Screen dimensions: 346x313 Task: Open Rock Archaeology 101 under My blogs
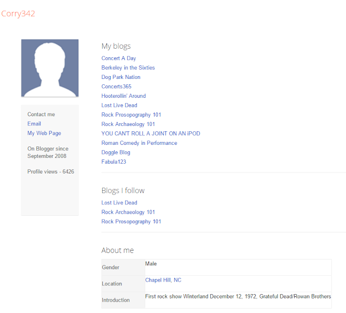(128, 124)
